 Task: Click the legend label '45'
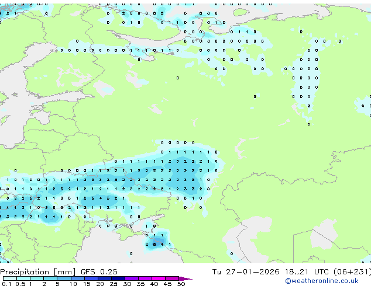167,284
